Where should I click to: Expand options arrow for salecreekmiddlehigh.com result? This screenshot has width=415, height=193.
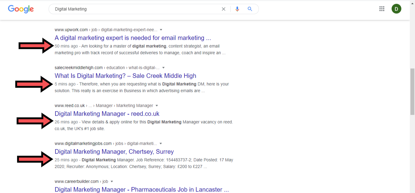[163, 68]
